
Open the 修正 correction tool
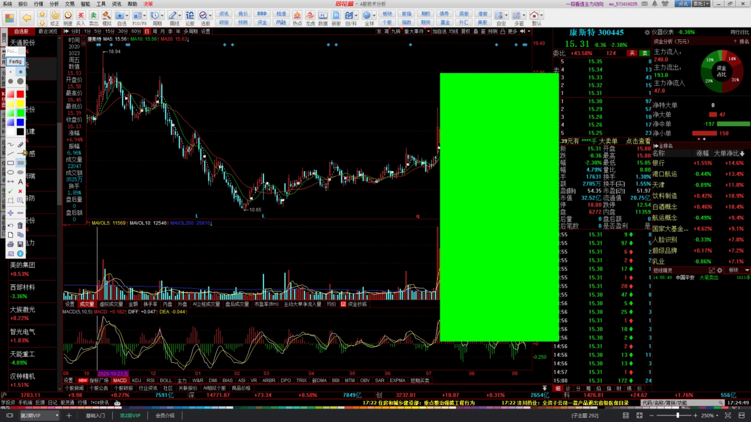[55, 18]
